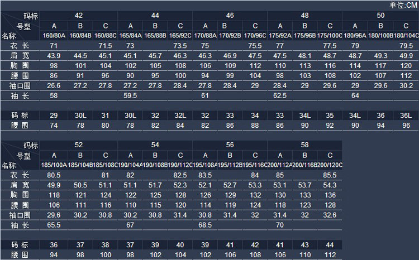Select the 170/92B size code cell
The width and height of the screenshot is (419, 260).
pos(230,36)
